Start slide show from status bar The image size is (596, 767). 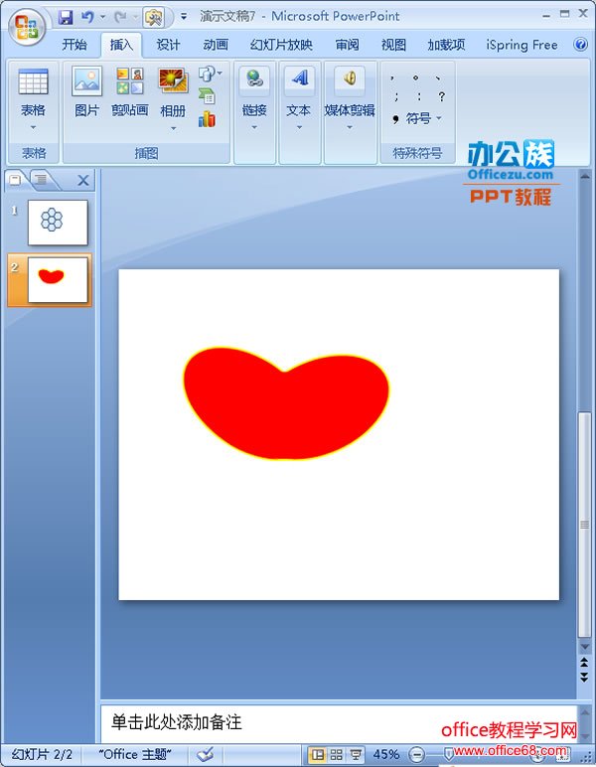(x=356, y=755)
